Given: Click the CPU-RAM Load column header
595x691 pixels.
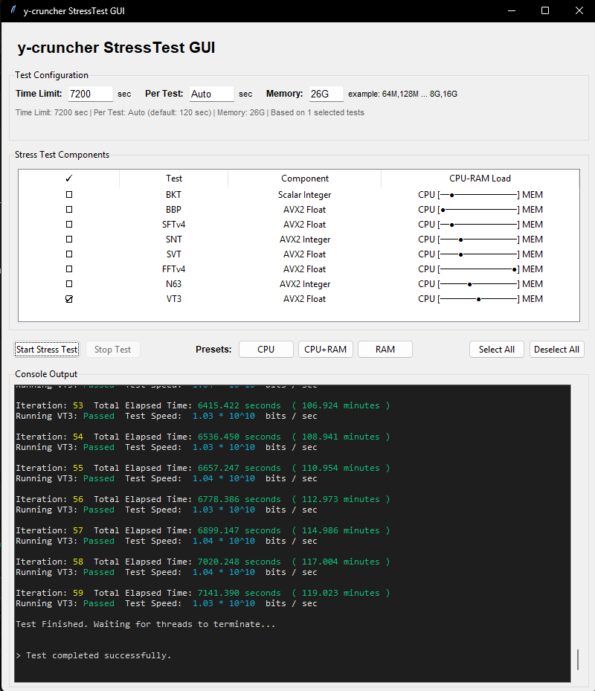Looking at the screenshot, I should [480, 179].
